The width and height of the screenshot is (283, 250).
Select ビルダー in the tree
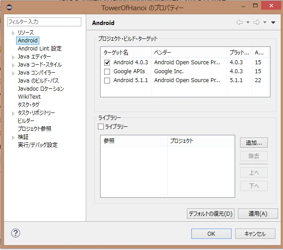click(x=26, y=121)
